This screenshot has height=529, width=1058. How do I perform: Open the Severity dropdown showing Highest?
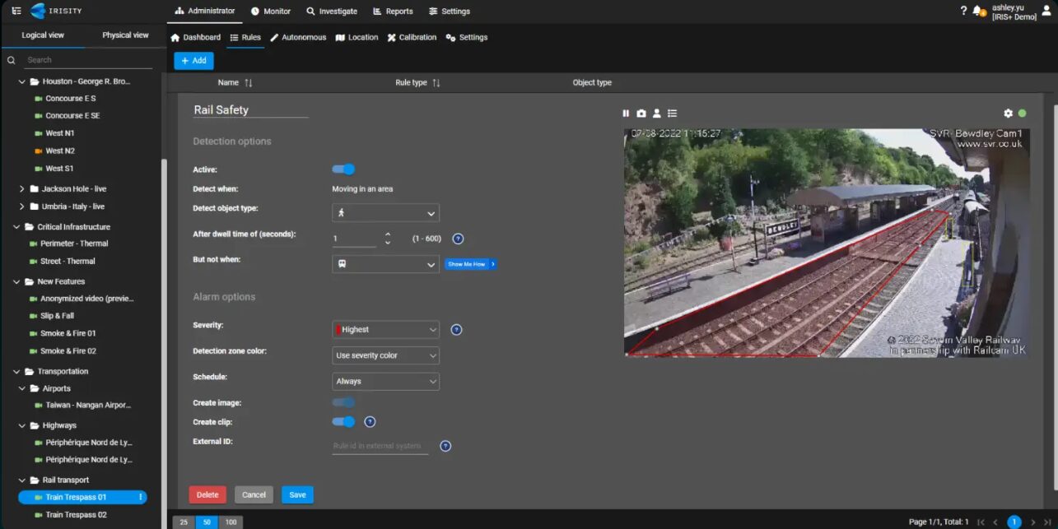coord(385,330)
